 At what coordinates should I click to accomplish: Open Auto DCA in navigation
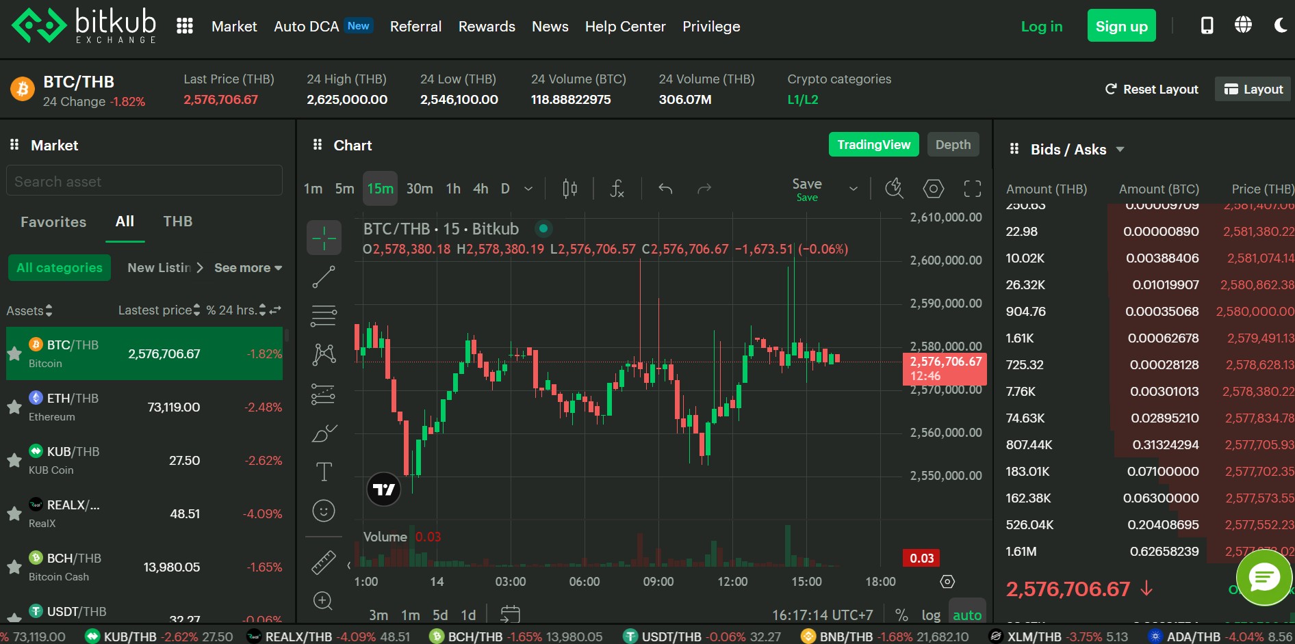(x=307, y=26)
